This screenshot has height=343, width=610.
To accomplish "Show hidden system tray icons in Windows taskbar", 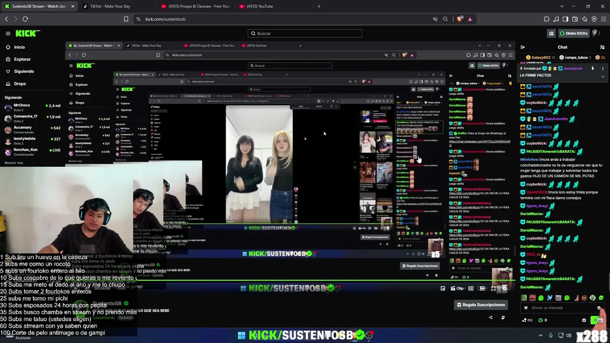I will pos(540,335).
